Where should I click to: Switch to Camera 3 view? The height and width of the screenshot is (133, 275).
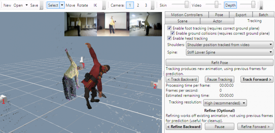(146, 5)
